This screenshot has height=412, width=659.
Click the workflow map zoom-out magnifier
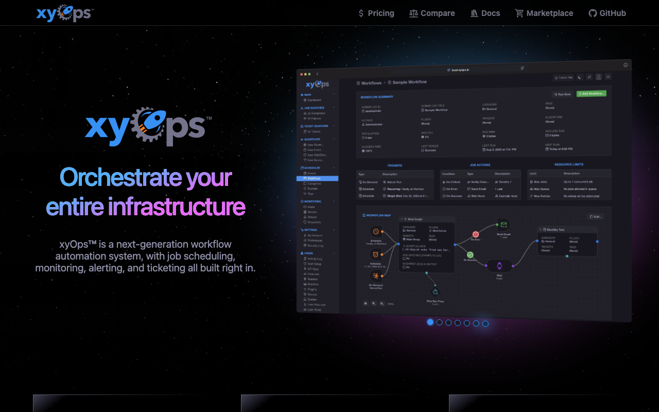click(382, 304)
